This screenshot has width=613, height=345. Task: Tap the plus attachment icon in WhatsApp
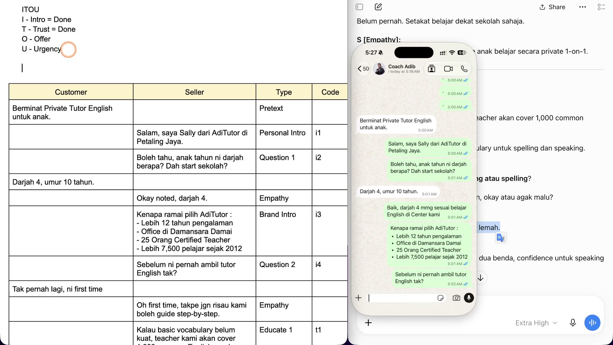(x=359, y=298)
